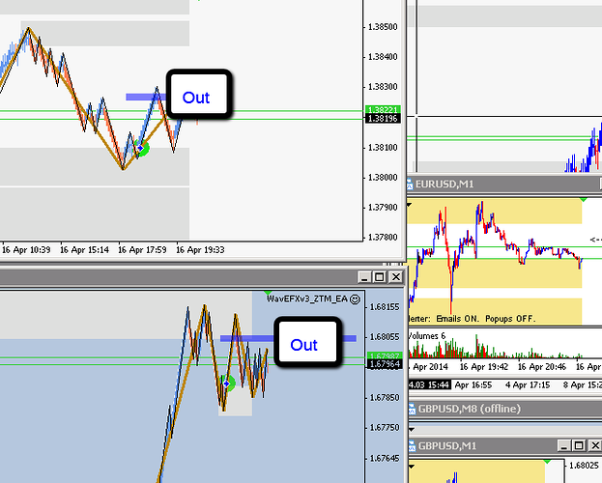Maximize the lower left chart window
602x483 pixels.
[x=380, y=277]
